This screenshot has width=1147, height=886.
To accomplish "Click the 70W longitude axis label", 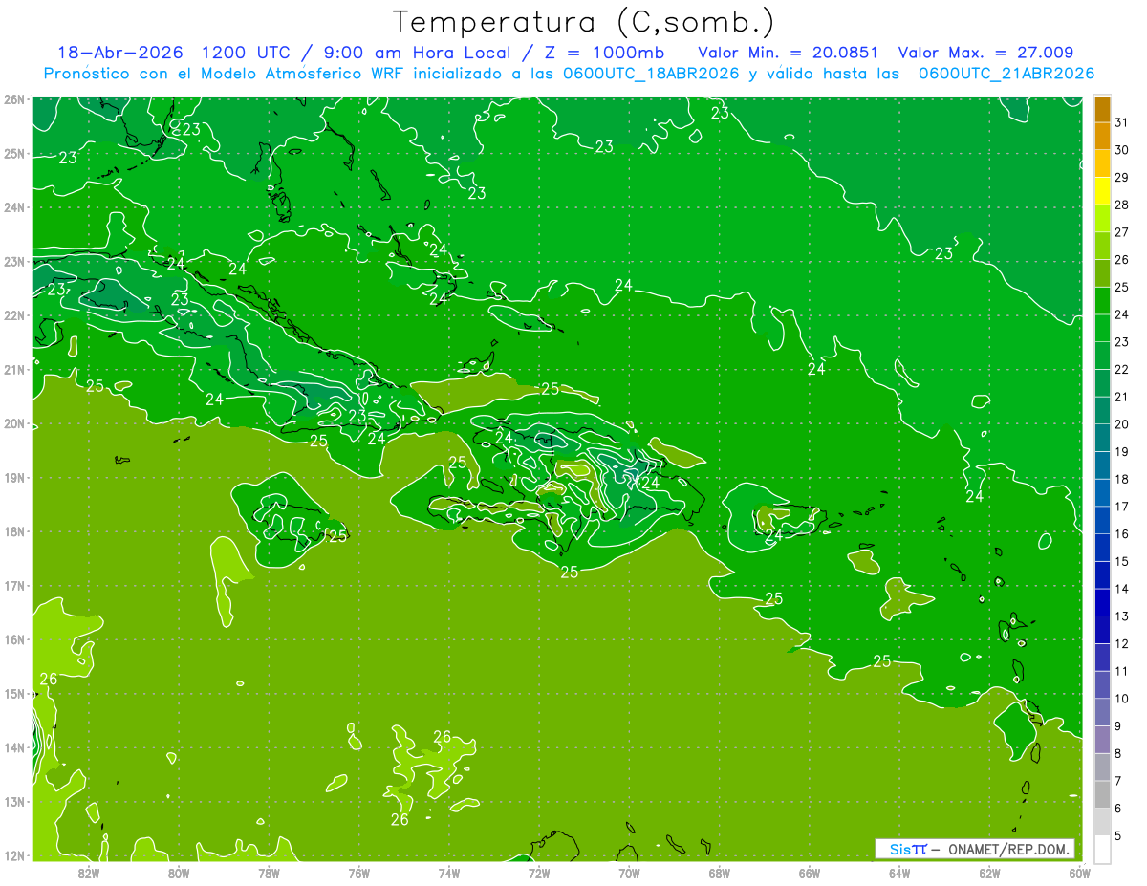I will (x=629, y=873).
